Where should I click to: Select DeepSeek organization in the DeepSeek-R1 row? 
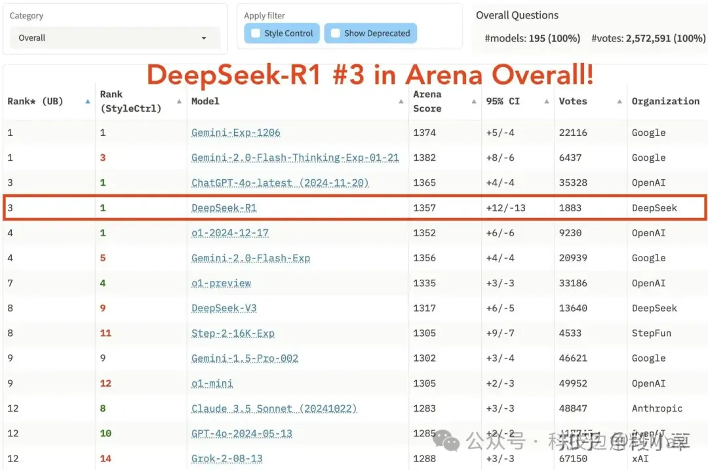[x=654, y=208]
